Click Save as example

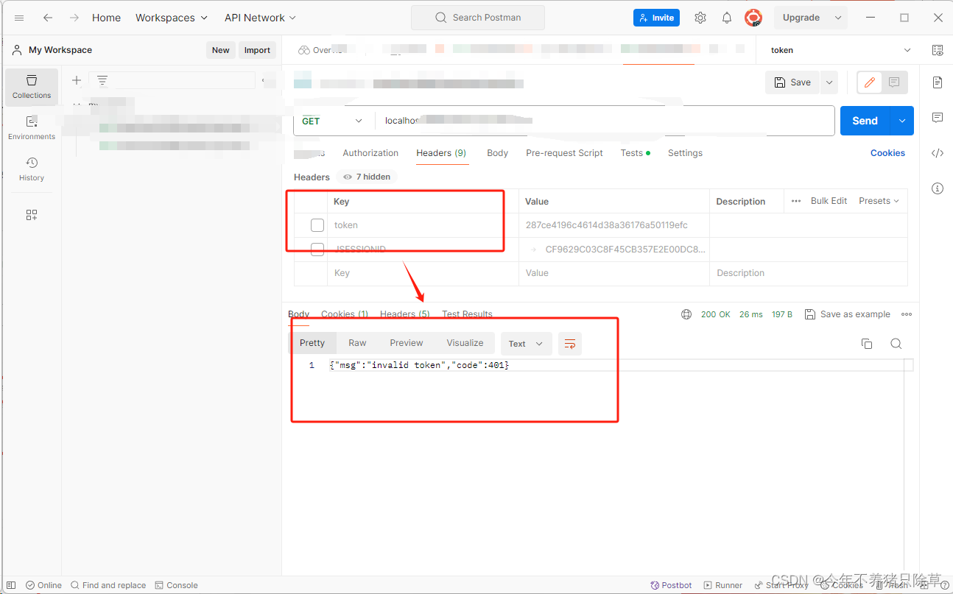(x=847, y=314)
